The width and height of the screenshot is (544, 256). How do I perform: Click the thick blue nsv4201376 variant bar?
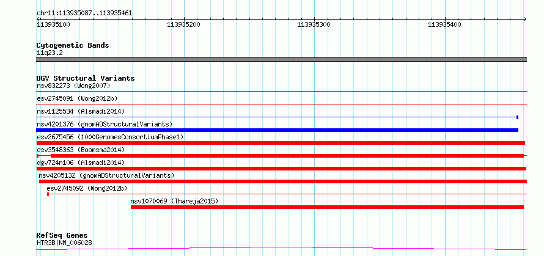(278, 130)
